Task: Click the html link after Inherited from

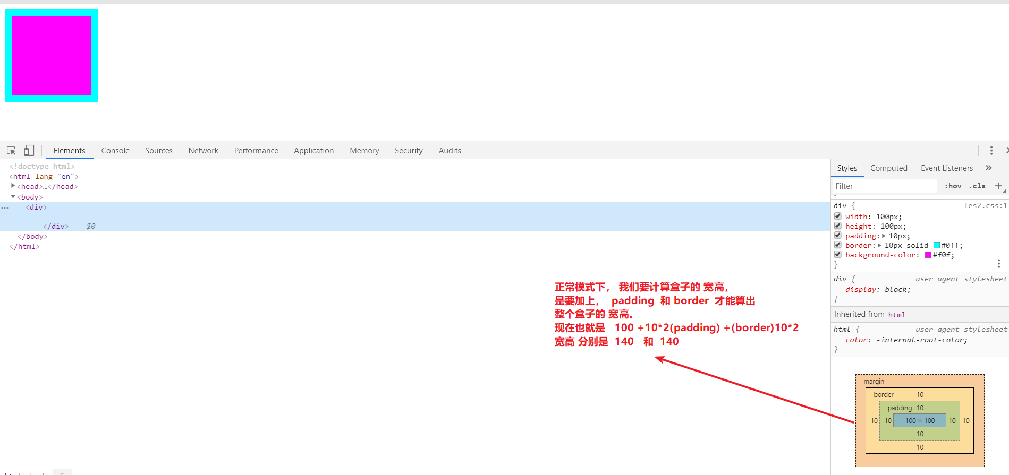Action: tap(896, 315)
